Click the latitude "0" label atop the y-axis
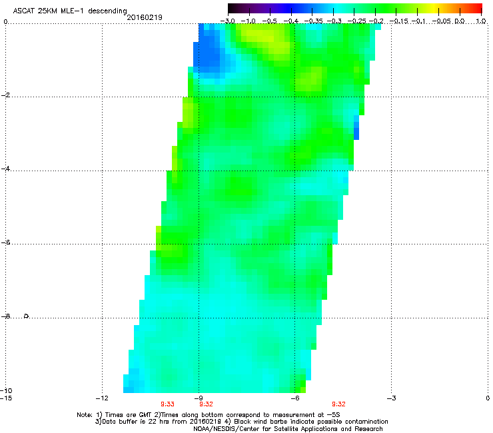The height and width of the screenshot is (433, 493). tap(5, 22)
